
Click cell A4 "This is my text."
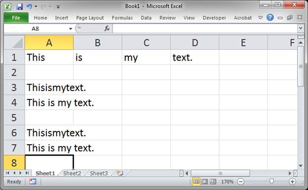pyautogui.click(x=49, y=102)
